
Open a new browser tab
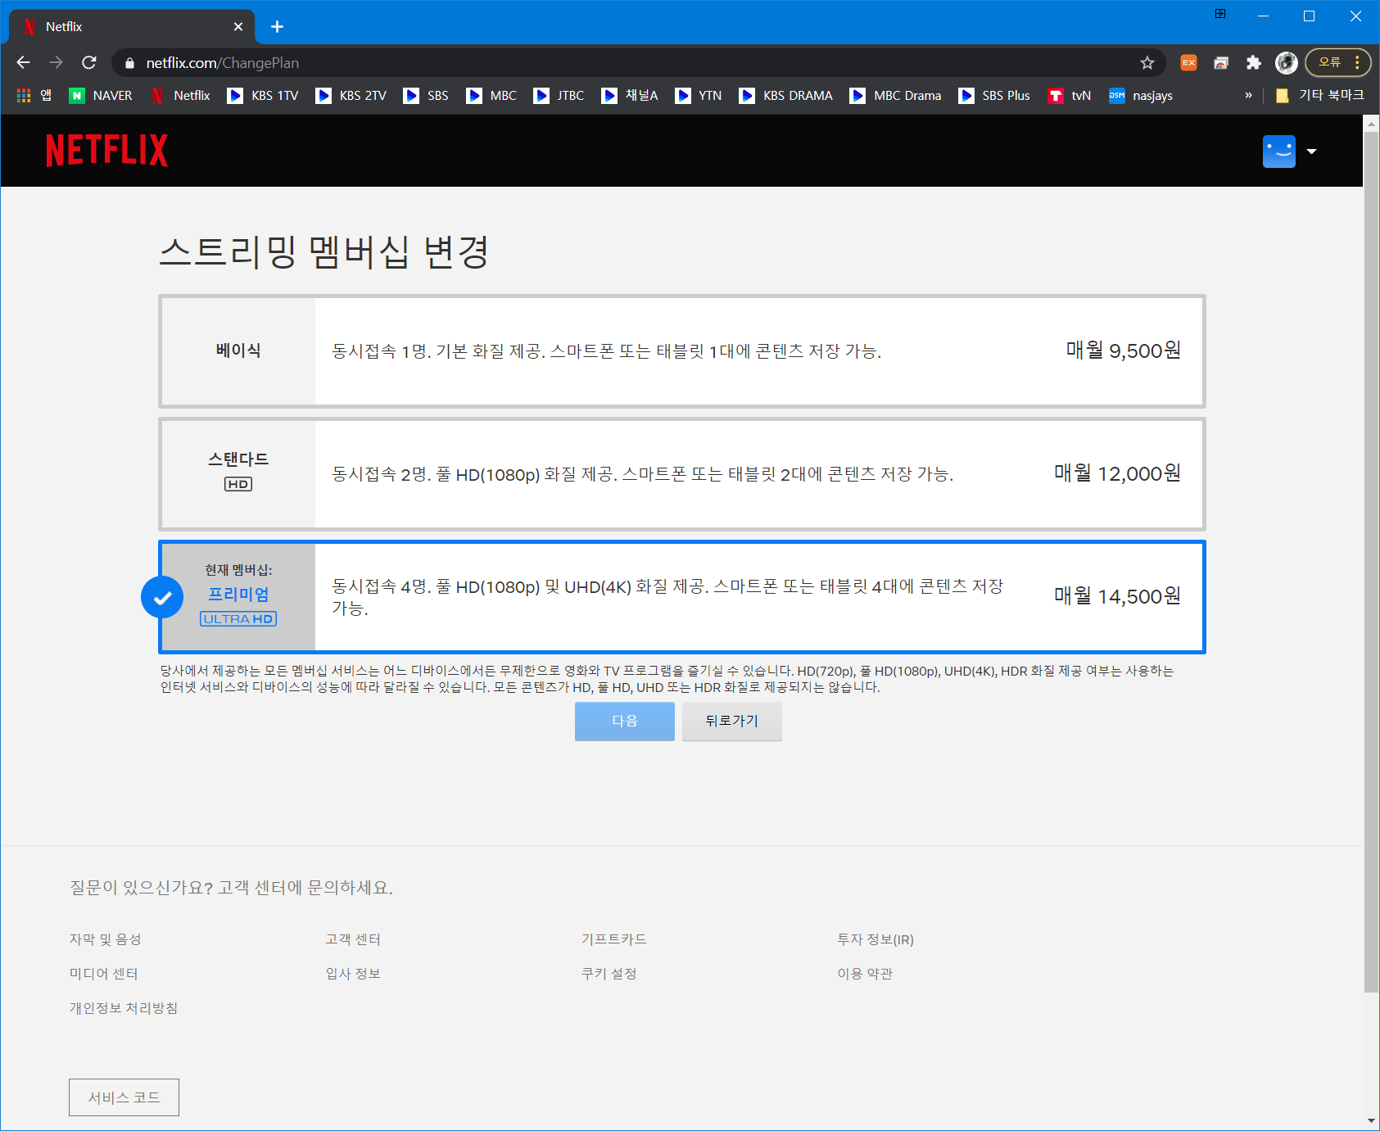(277, 27)
